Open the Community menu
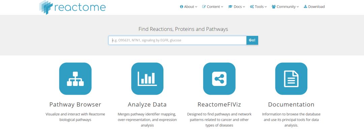Image resolution: width=364 pixels, height=139 pixels. [285, 7]
